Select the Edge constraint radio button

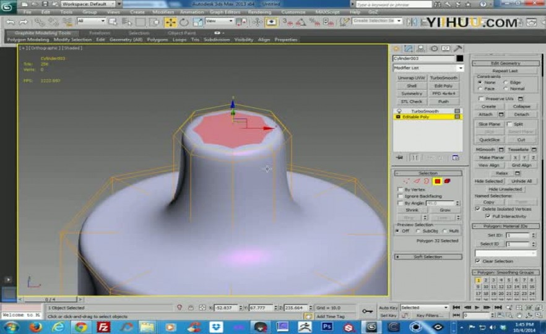tap(506, 82)
